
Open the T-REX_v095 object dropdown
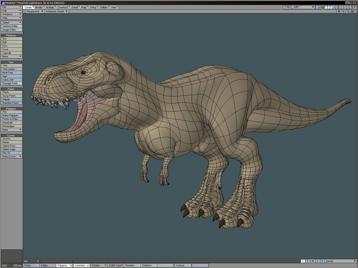click(x=299, y=7)
